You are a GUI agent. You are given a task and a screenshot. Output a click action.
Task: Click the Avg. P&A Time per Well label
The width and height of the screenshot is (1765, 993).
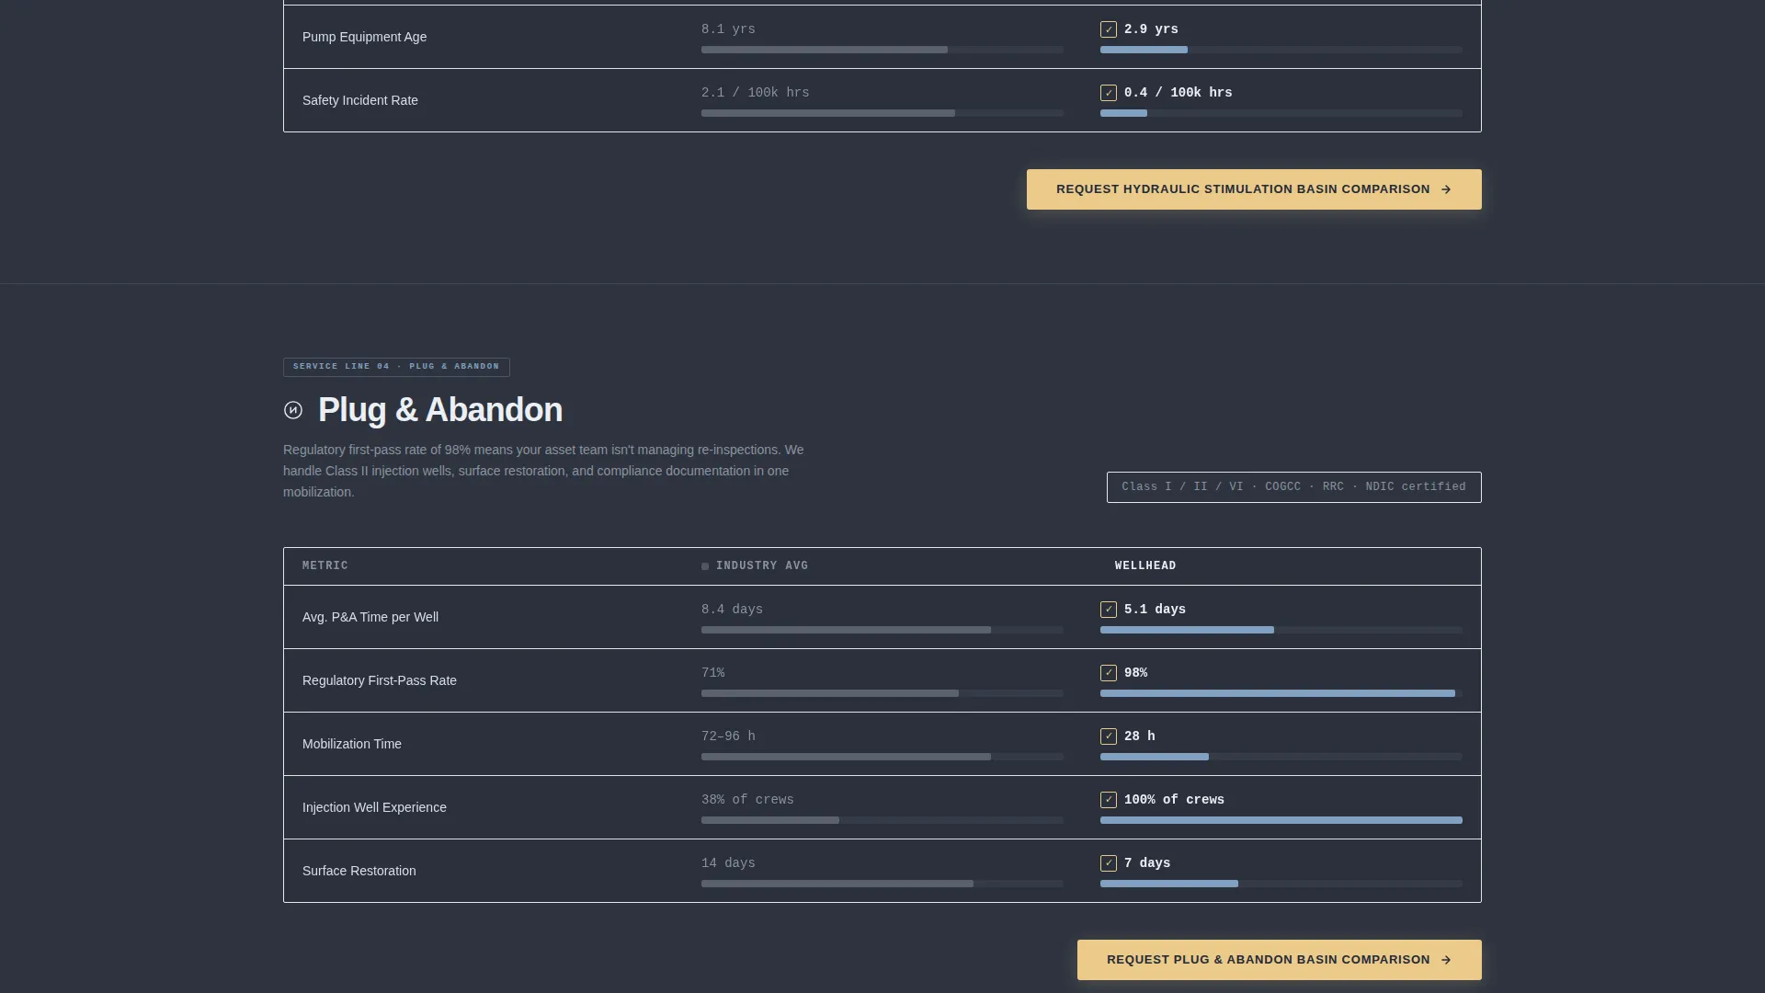pos(370,617)
